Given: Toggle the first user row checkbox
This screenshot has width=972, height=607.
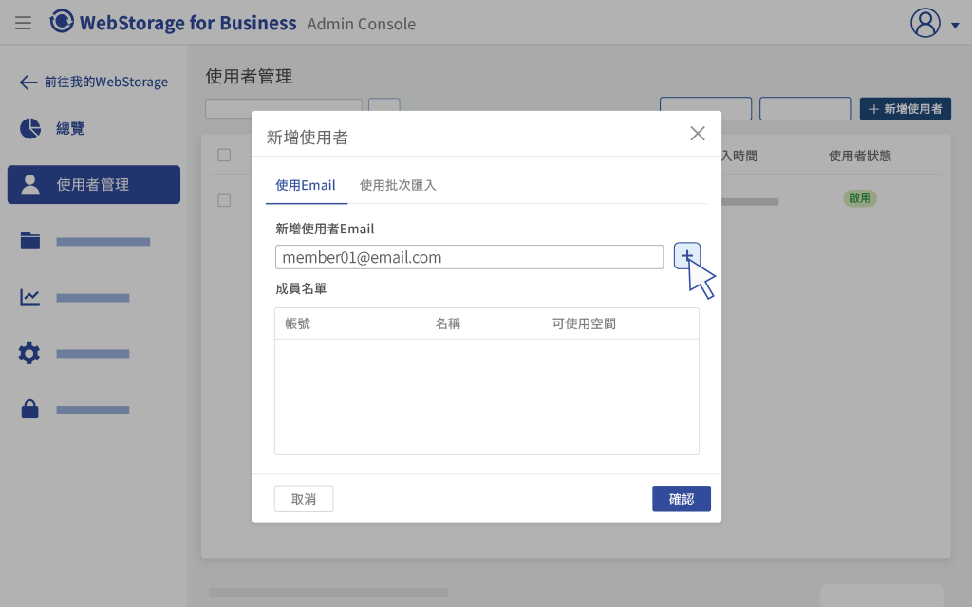Looking at the screenshot, I should click(224, 200).
